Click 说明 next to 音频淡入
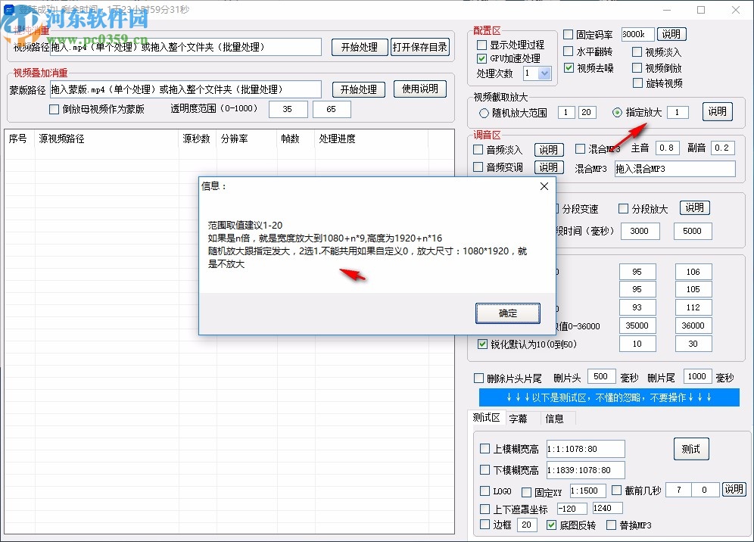 (549, 149)
